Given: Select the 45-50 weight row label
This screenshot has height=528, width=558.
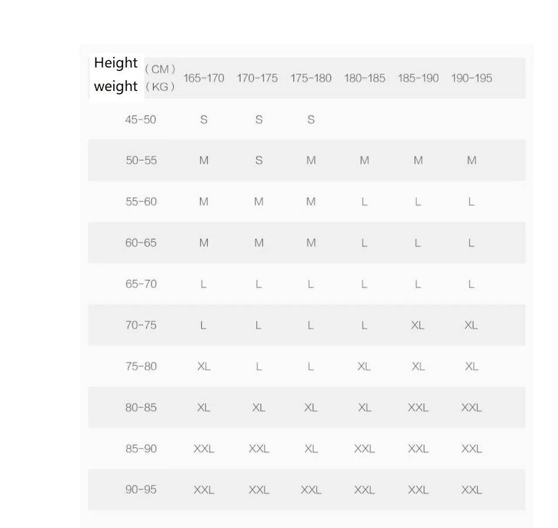Looking at the screenshot, I should tap(141, 120).
